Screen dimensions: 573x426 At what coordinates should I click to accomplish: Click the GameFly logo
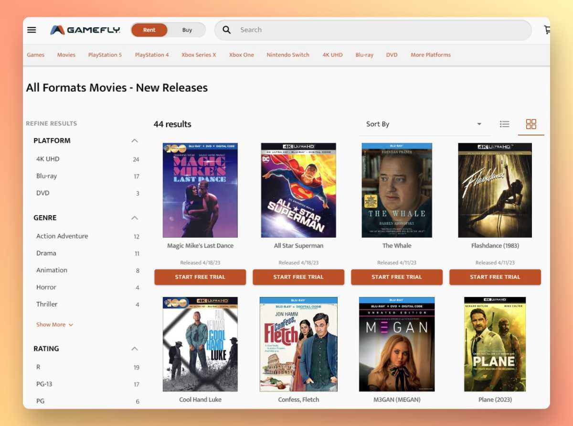(85, 30)
